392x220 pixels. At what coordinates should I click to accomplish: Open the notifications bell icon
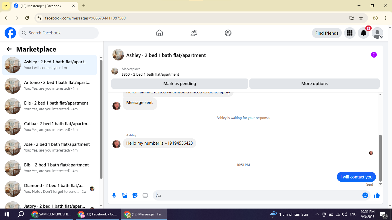coord(364,33)
